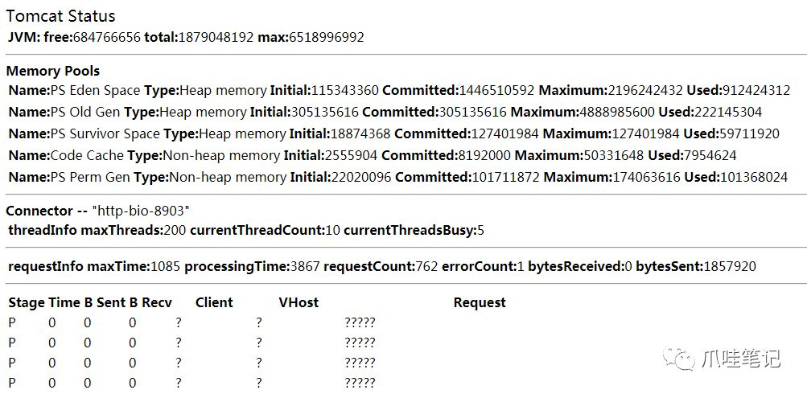Click the Request column header
This screenshot has width=807, height=394.
[x=480, y=302]
